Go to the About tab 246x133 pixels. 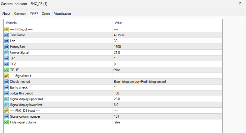[6, 14]
